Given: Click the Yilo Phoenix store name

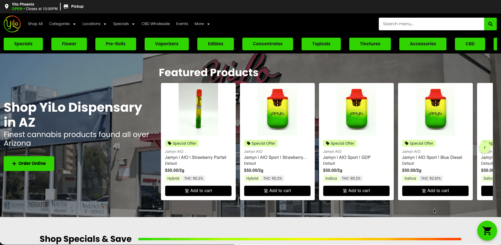Looking at the screenshot, I should [23, 4].
